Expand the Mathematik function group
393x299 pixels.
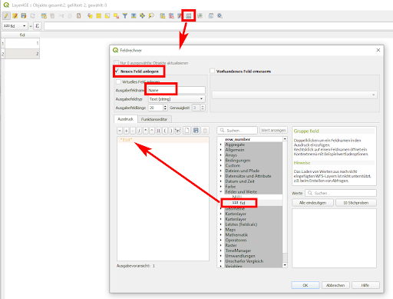(221, 234)
